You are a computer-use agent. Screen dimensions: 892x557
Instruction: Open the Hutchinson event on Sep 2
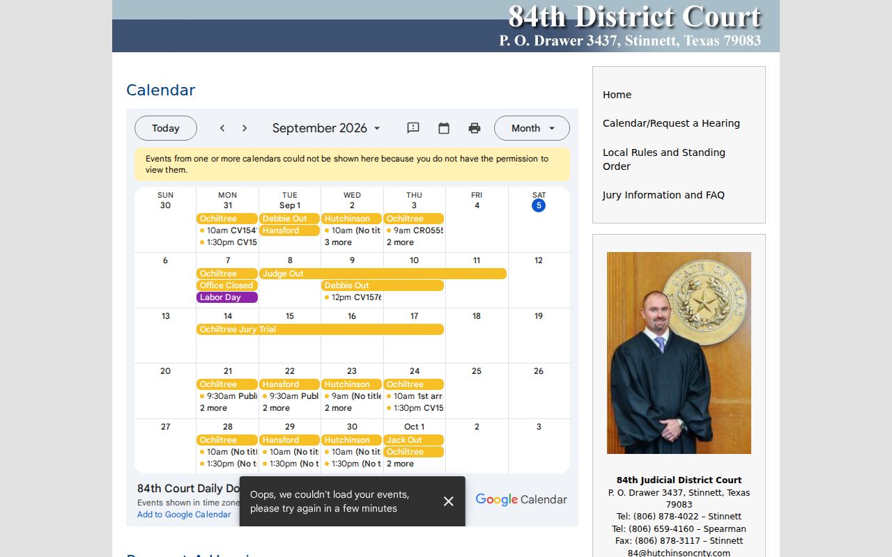point(351,219)
